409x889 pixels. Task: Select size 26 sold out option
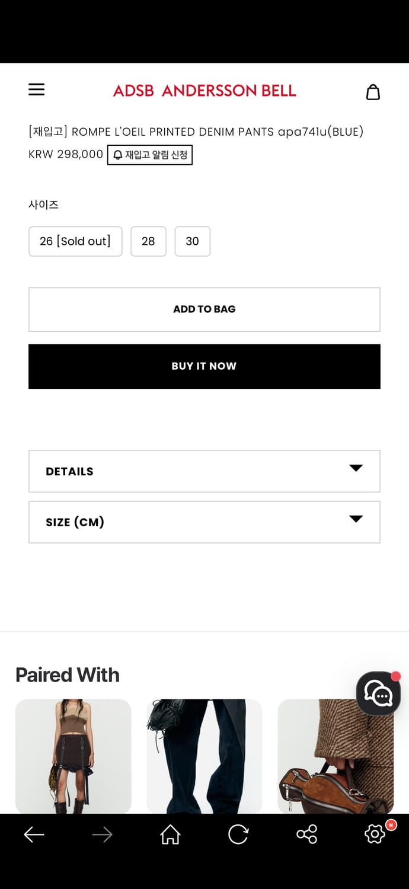pyautogui.click(x=75, y=241)
